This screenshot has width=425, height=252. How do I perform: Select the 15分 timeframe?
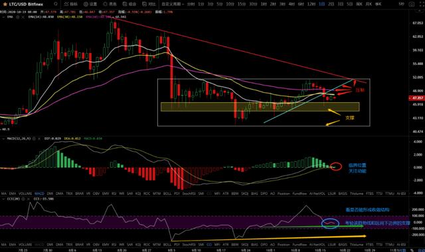pos(242,4)
